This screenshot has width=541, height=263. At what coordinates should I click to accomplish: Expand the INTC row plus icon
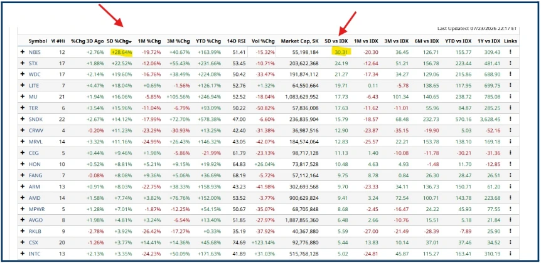click(23, 254)
